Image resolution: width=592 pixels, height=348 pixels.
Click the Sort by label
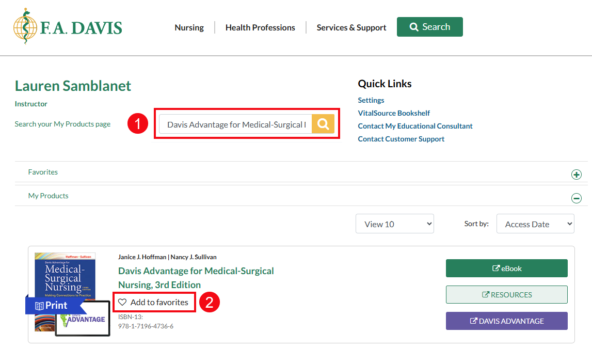click(476, 224)
